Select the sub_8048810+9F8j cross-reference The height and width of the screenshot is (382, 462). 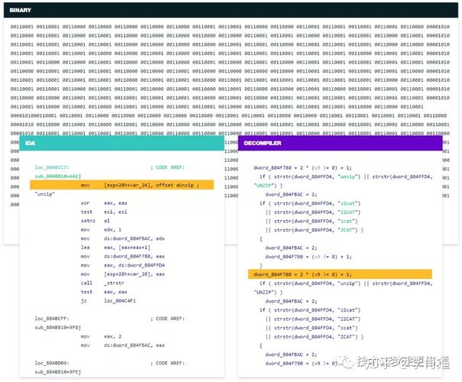point(58,328)
